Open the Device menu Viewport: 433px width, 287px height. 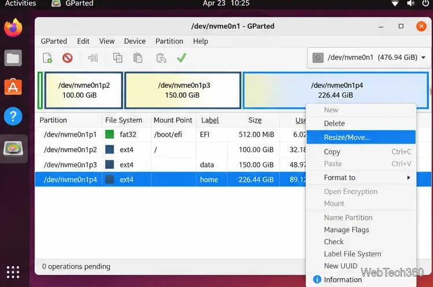pyautogui.click(x=135, y=42)
